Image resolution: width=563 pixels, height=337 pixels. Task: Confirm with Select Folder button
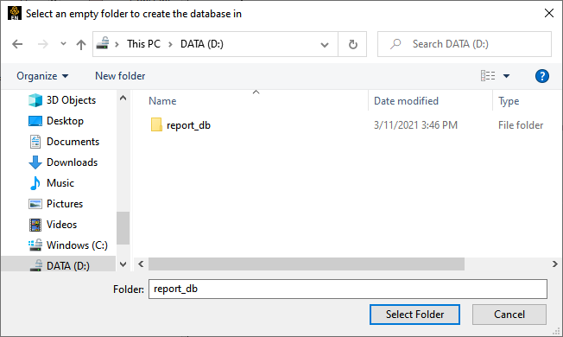(x=414, y=315)
